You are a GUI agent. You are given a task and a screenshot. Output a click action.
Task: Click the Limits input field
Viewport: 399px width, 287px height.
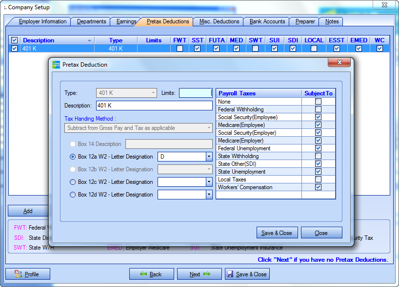pyautogui.click(x=196, y=93)
